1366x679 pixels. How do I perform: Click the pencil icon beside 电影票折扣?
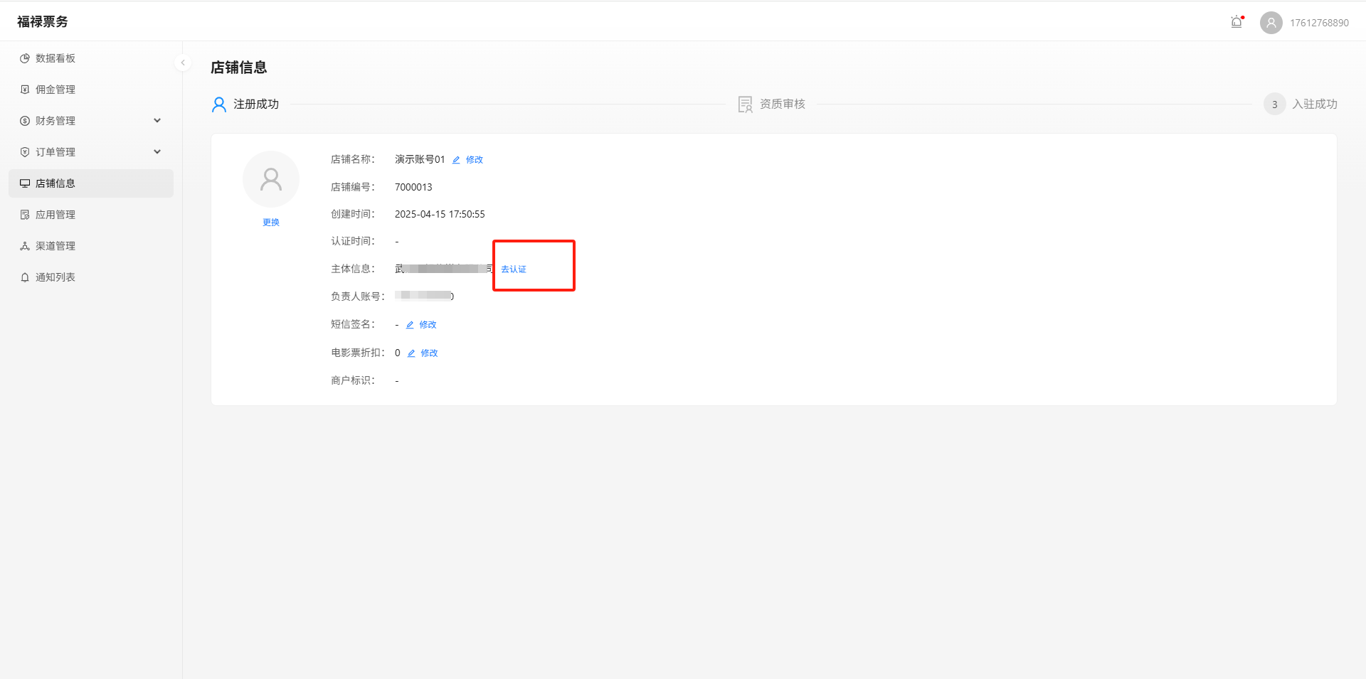(x=411, y=353)
